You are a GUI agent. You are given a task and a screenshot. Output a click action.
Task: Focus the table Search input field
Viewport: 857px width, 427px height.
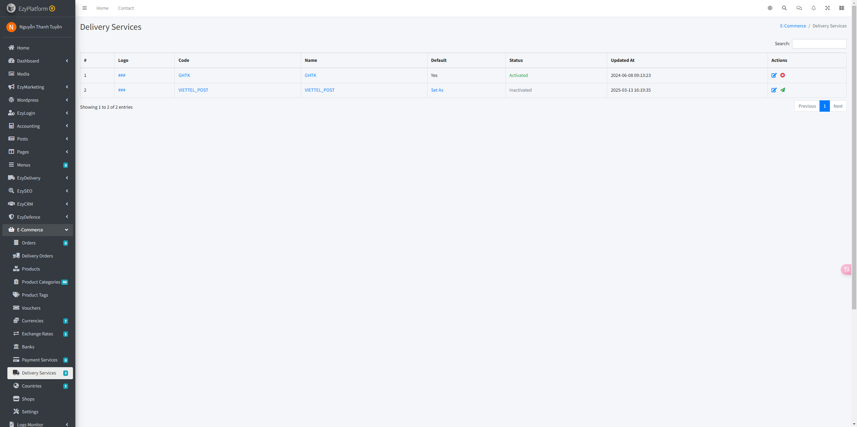point(819,44)
